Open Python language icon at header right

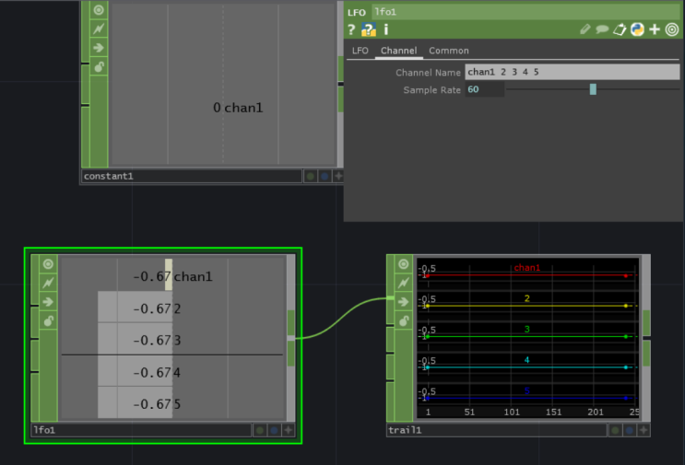[637, 29]
